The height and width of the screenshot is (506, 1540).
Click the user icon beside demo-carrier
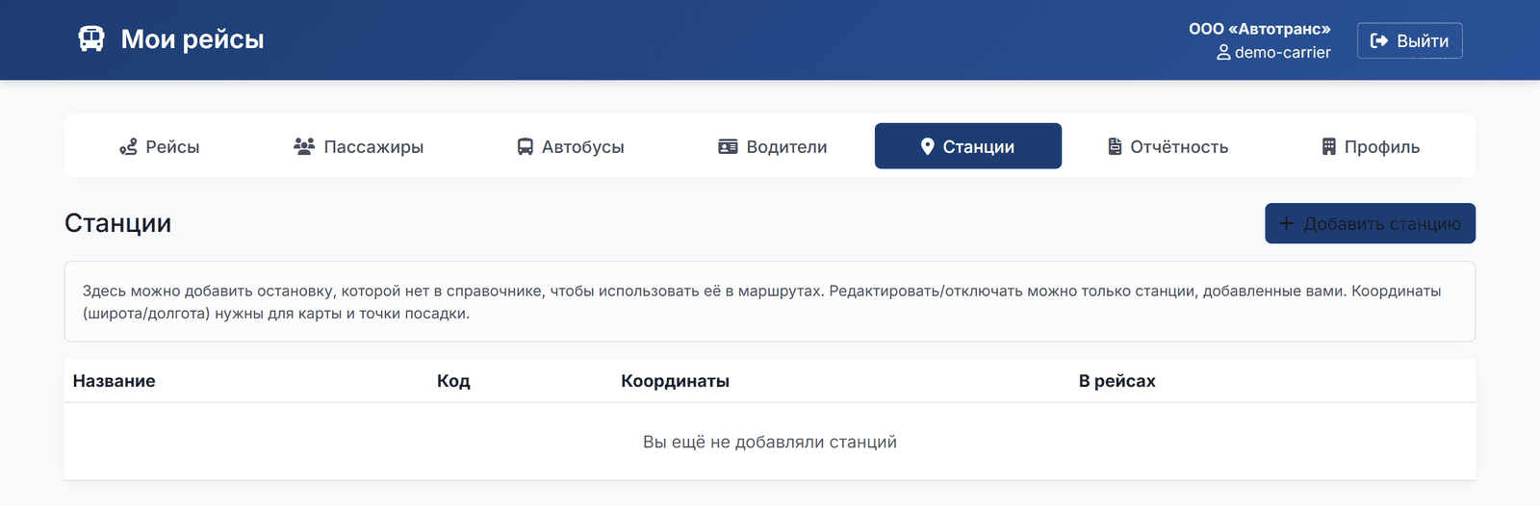pos(1223,53)
